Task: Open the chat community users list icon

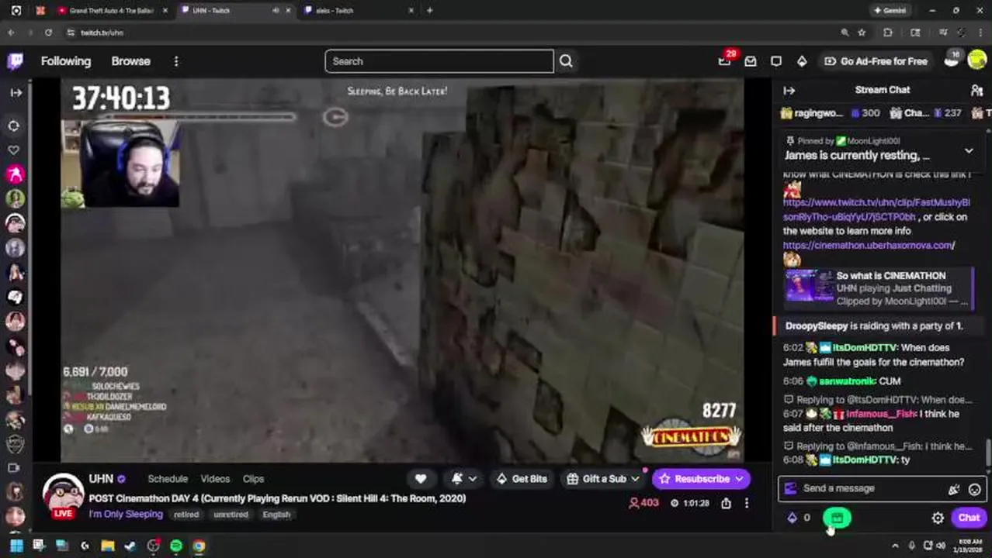Action: (976, 90)
